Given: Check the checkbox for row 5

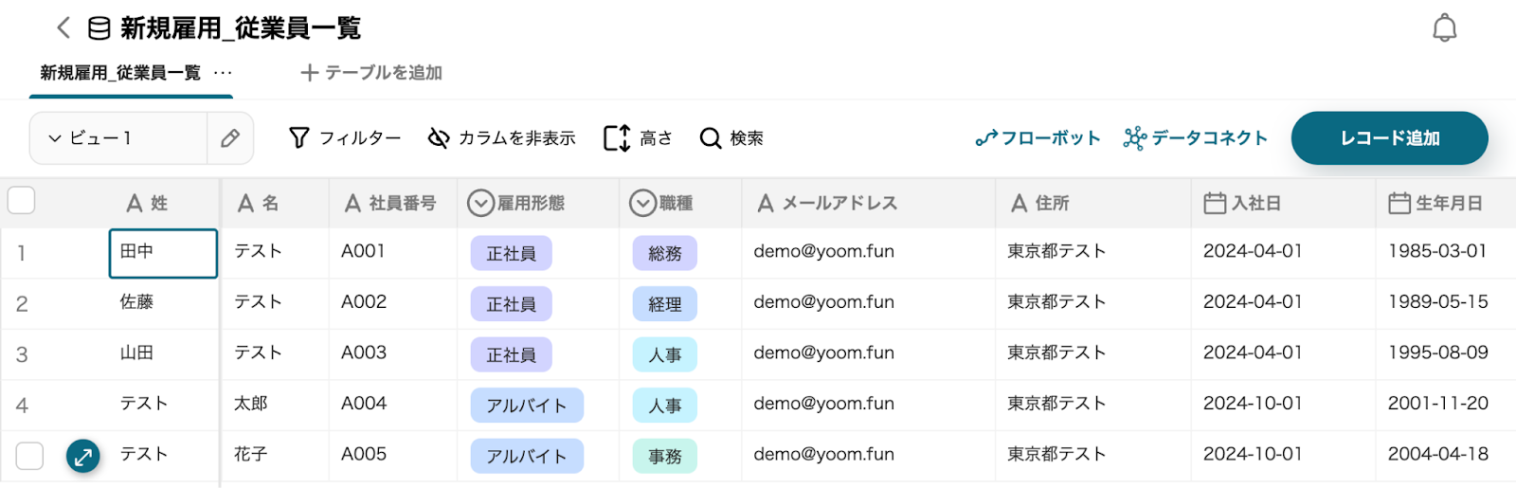Looking at the screenshot, I should pyautogui.click(x=29, y=456).
